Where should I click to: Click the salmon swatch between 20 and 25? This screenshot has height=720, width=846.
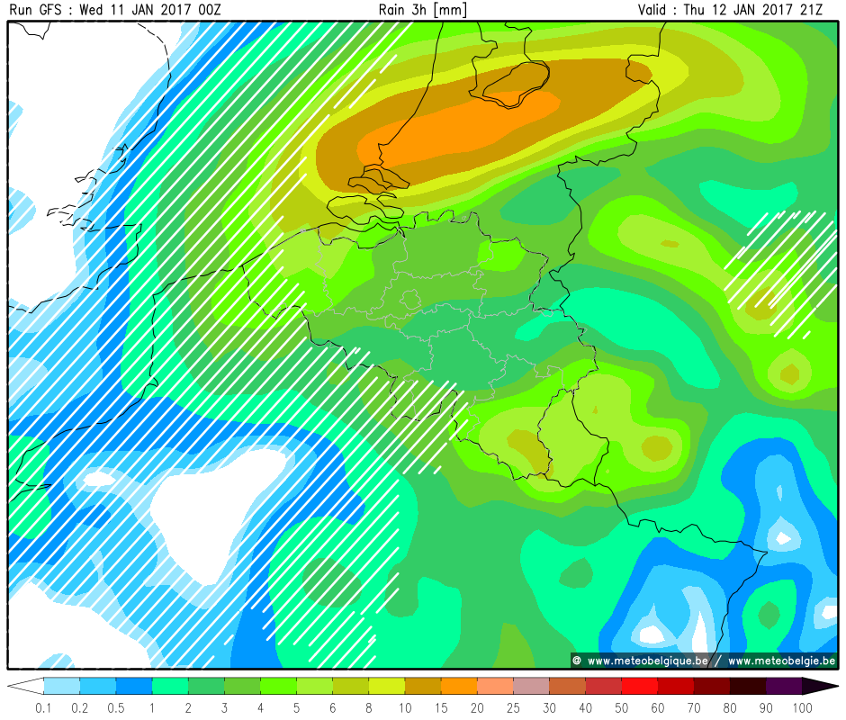pos(495,686)
